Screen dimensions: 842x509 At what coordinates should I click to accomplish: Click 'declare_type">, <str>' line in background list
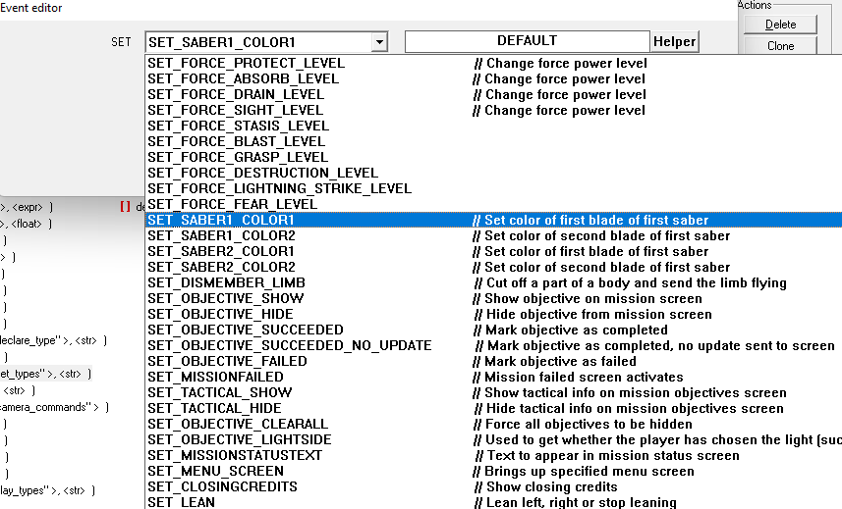point(53,340)
